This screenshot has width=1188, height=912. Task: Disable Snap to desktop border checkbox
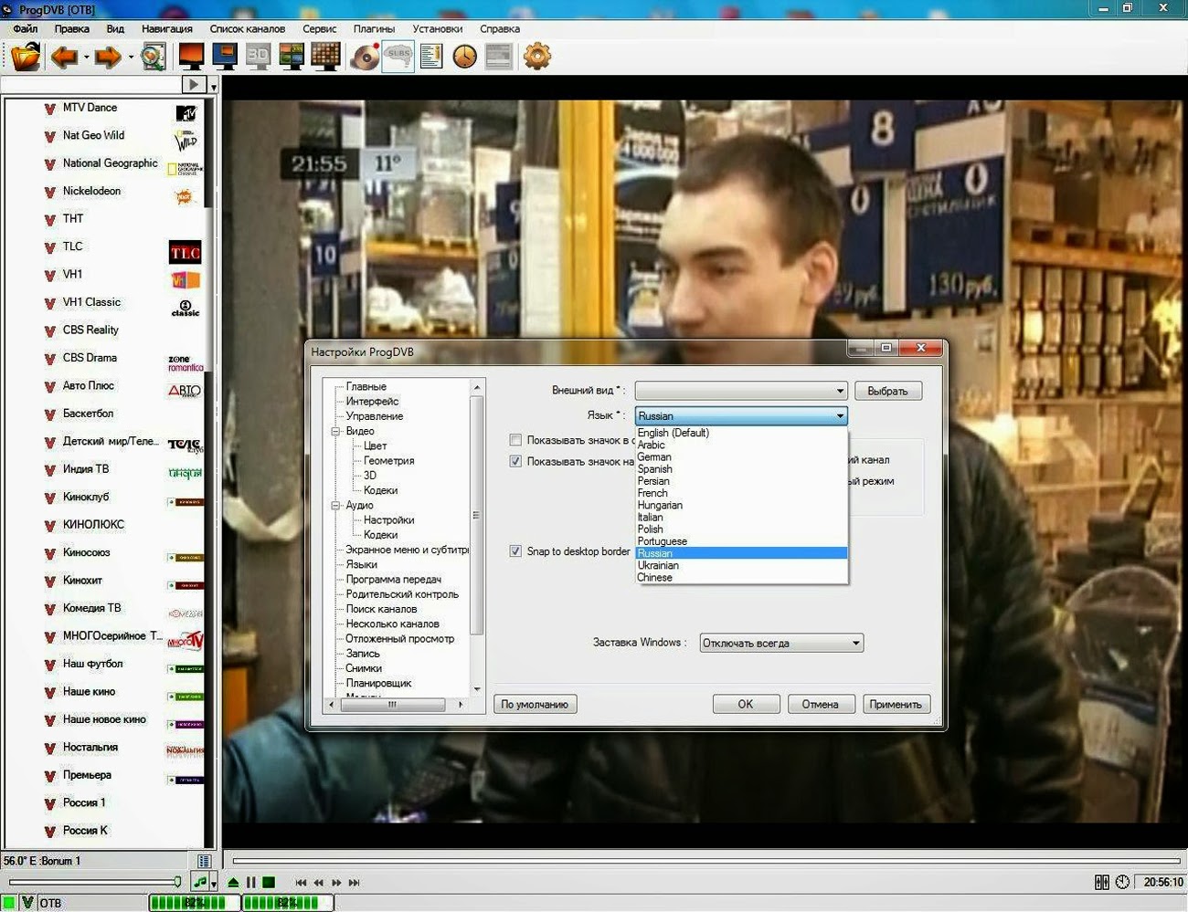515,550
